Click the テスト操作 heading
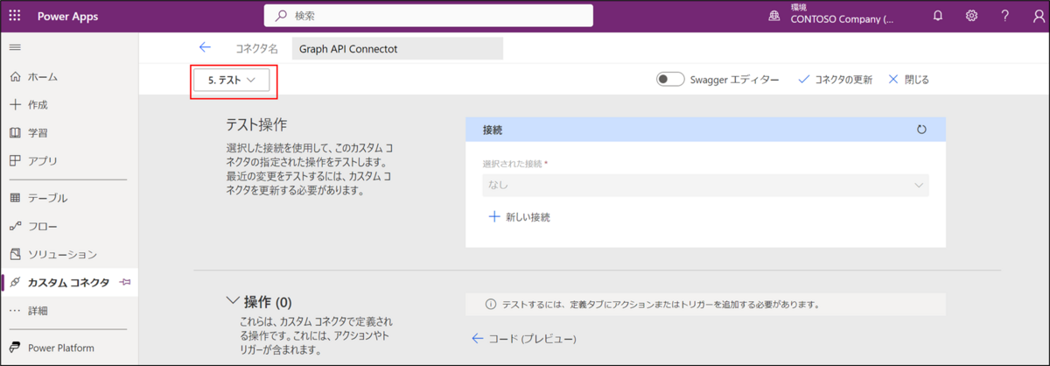The image size is (1050, 366). pos(256,125)
